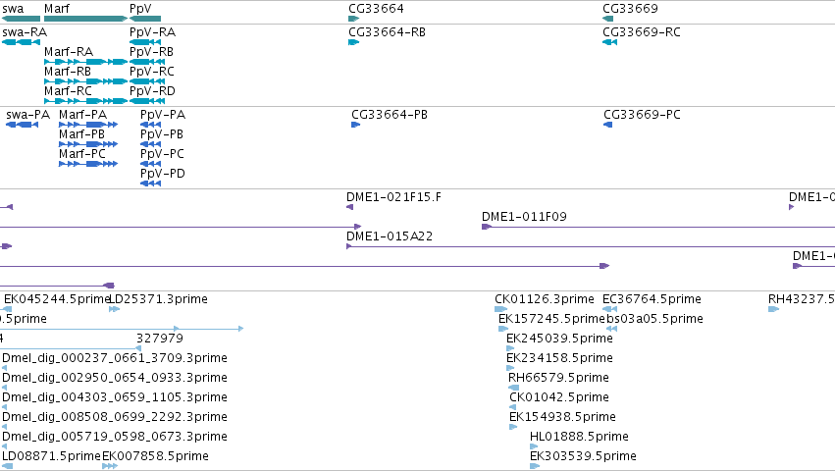Select Dmel_dig_008508_0699_2292.3prime
Image resolution: width=835 pixels, height=471 pixels.
(4, 427)
